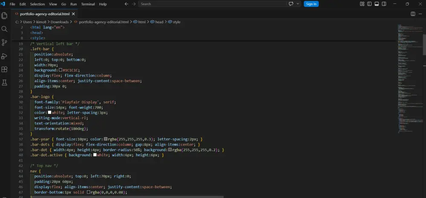
Task: Open the Edit menu
Action: pos(23,4)
